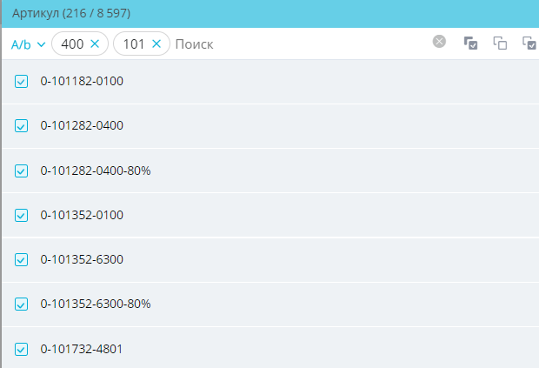Click the select-all icon with filled squares
The width and height of the screenshot is (539, 368).
pos(470,43)
